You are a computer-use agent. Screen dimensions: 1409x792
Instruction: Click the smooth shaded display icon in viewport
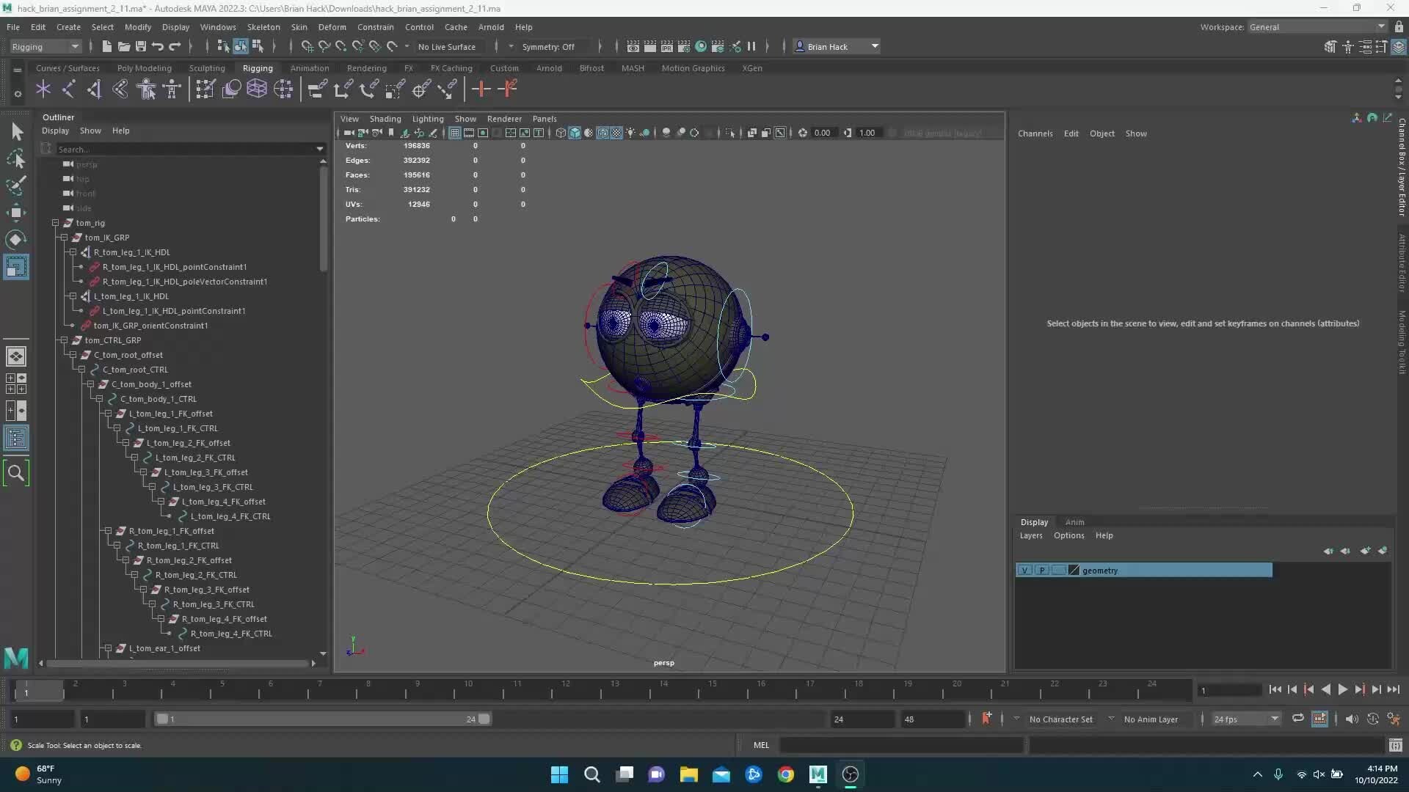click(575, 133)
